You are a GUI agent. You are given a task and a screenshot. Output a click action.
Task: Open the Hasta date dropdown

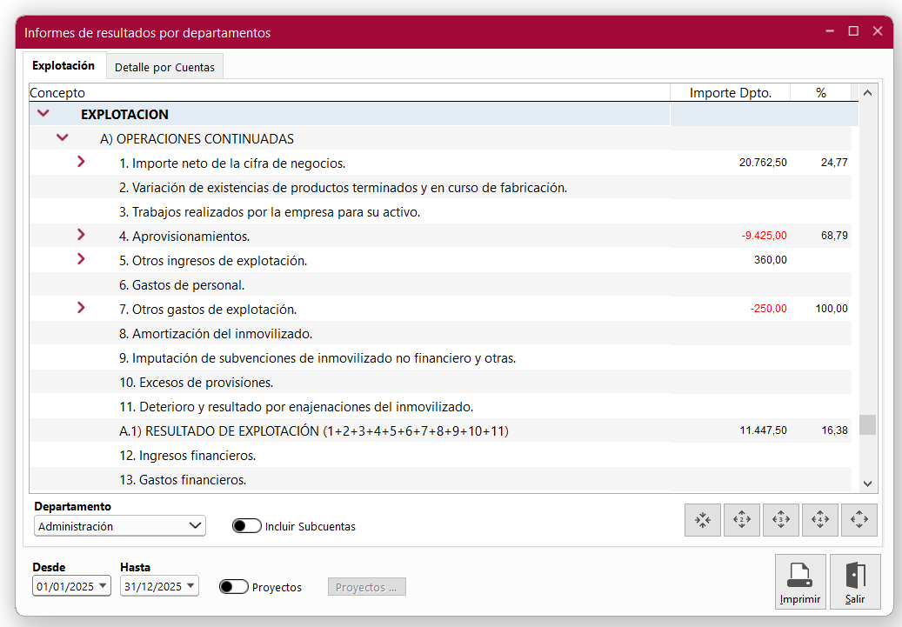[x=190, y=586]
